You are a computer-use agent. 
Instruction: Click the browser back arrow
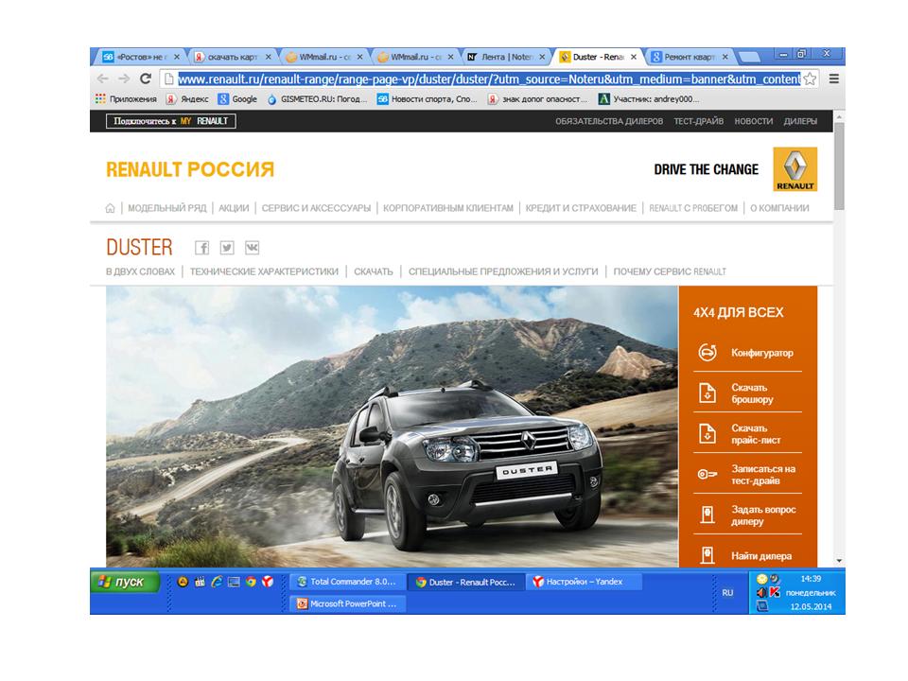(103, 79)
